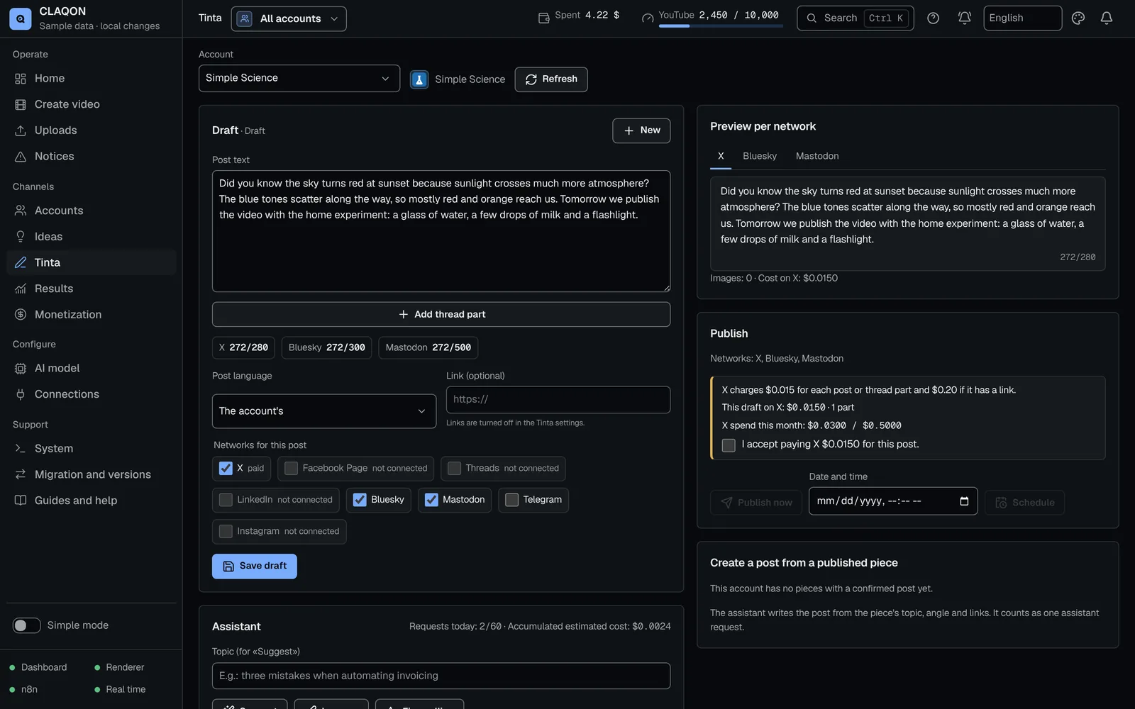Click the YouTube quota gauge icon
The image size is (1135, 709).
point(647,18)
